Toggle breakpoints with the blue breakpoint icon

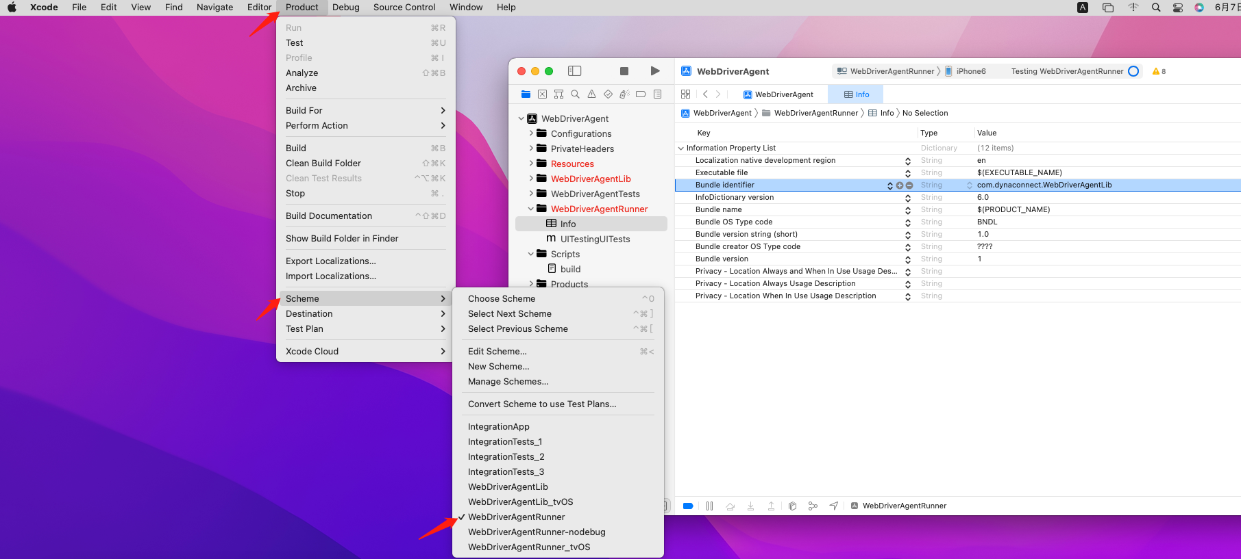point(688,506)
